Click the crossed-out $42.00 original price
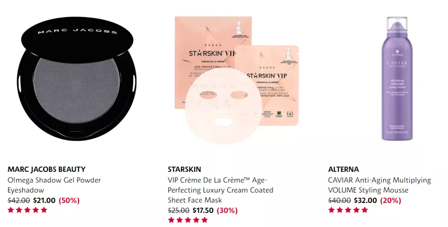The height and width of the screenshot is (227, 448). [x=19, y=200]
